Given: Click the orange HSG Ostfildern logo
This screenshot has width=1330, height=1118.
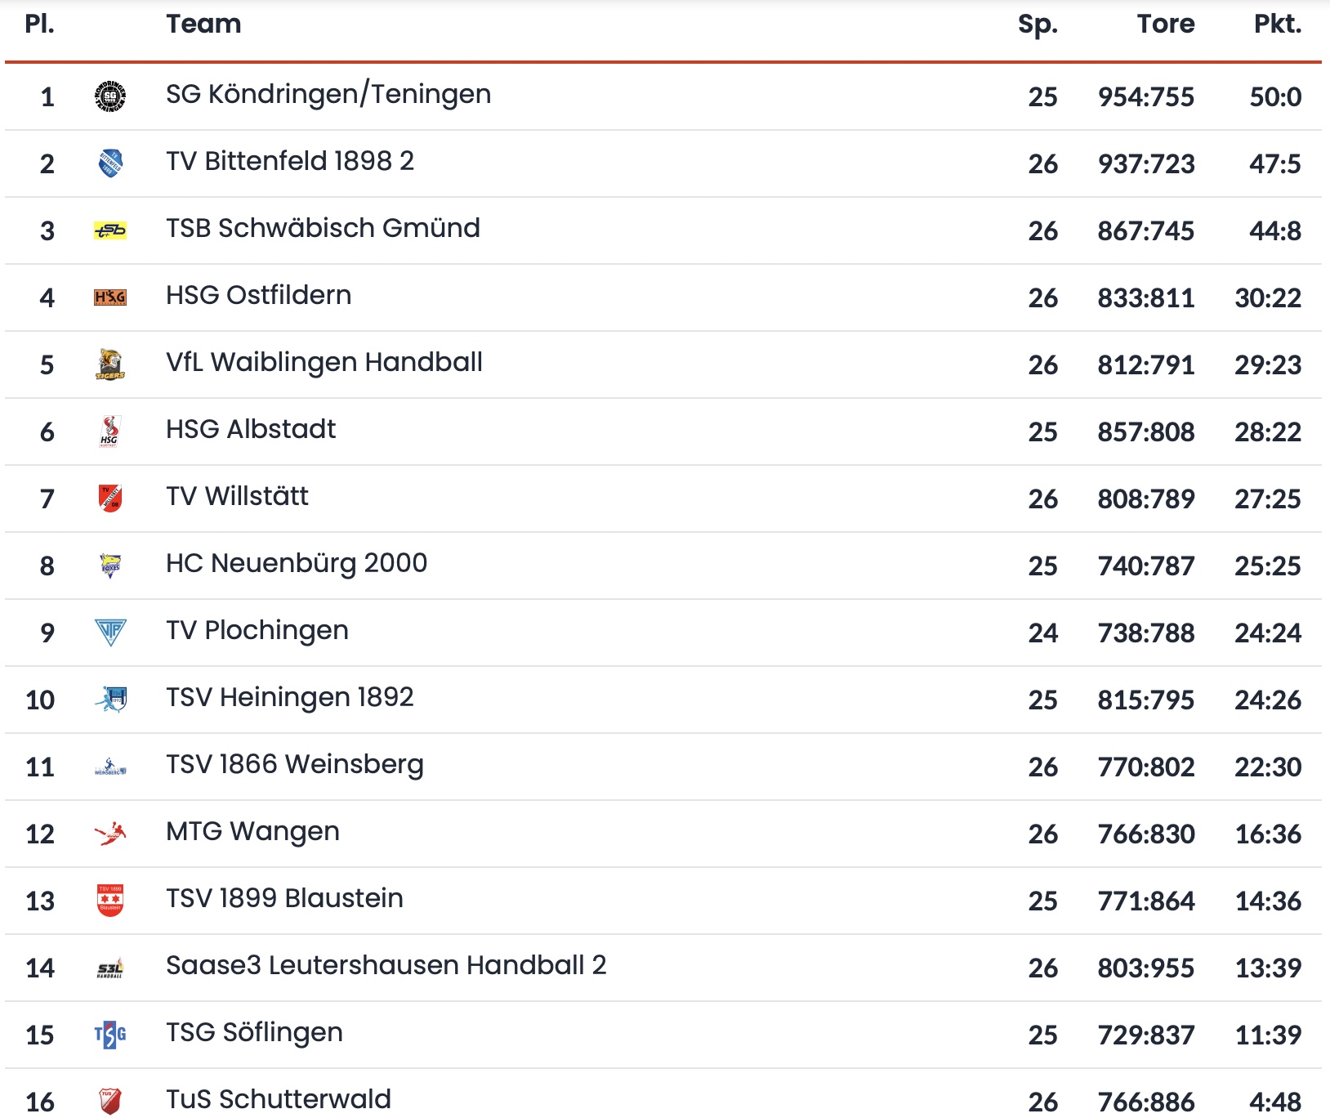Looking at the screenshot, I should coord(110,297).
